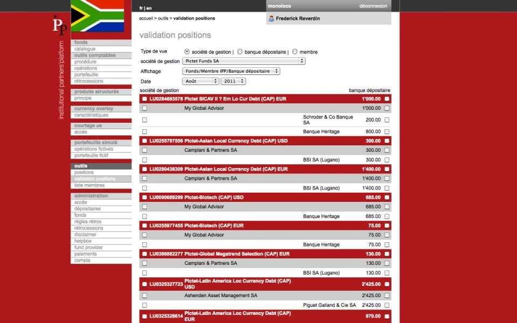Image resolution: width=517 pixels, height=323 pixels.
Task: Check right box for LU0255977455 fund row
Action: click(387, 226)
